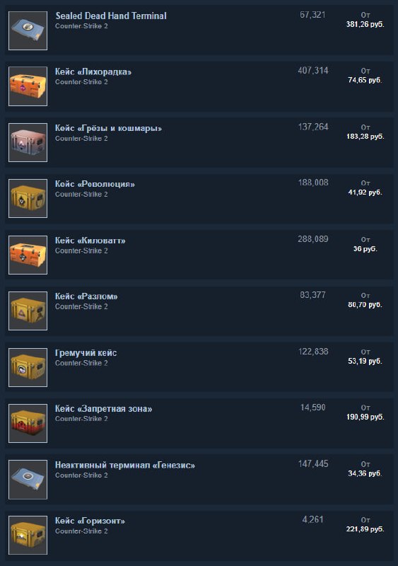Click the Sealed Dead Hand Terminal item icon

tap(28, 30)
